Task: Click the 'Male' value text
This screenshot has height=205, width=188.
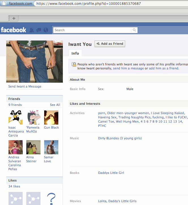Action: tap(130, 89)
